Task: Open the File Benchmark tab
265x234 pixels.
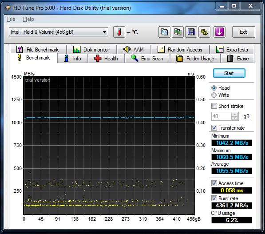Action: 38,50
